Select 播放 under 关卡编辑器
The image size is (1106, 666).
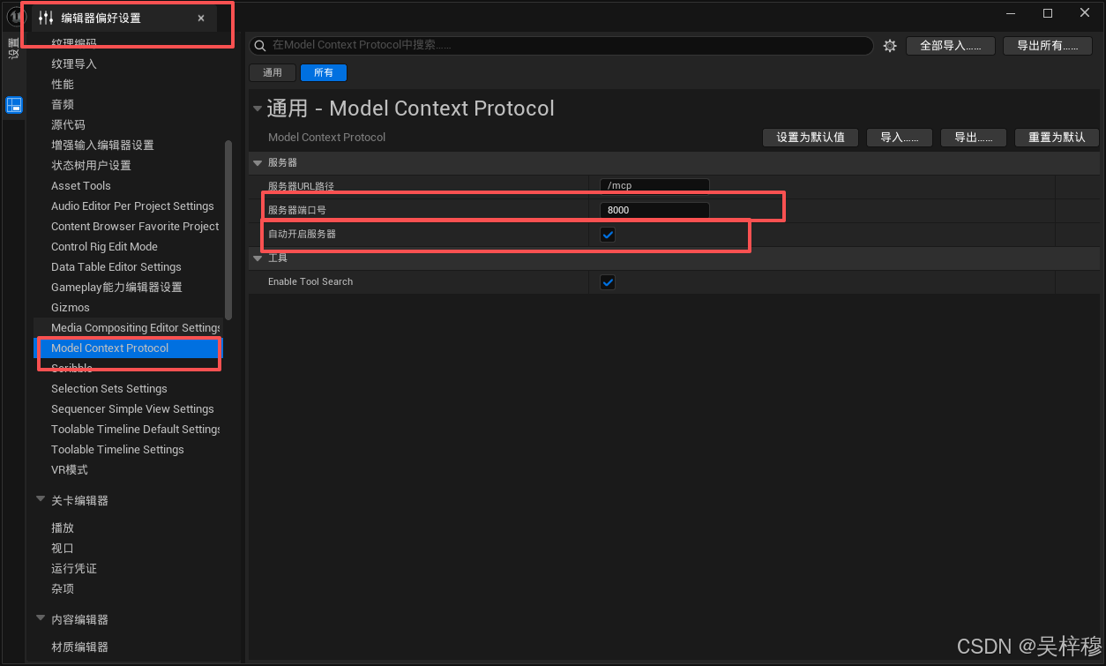pos(63,528)
